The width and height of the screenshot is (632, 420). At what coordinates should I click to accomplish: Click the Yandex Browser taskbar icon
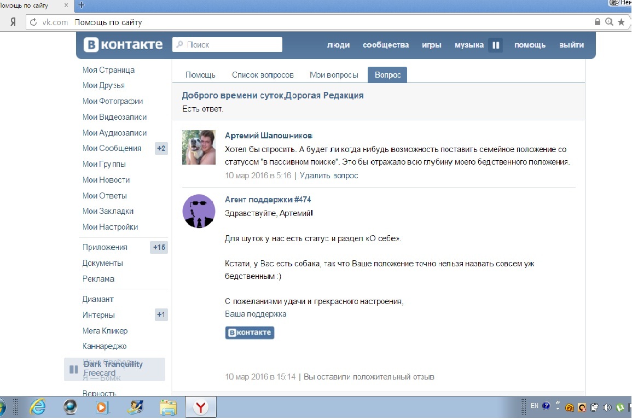(201, 407)
